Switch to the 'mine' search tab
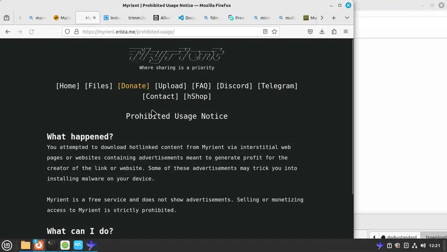Screen dimensions: 447x252 click(x=262, y=18)
